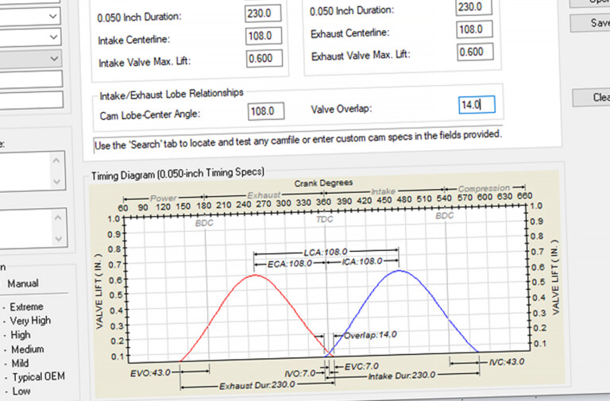
Task: Click the IVO:7.0 label
Action: coord(300,373)
